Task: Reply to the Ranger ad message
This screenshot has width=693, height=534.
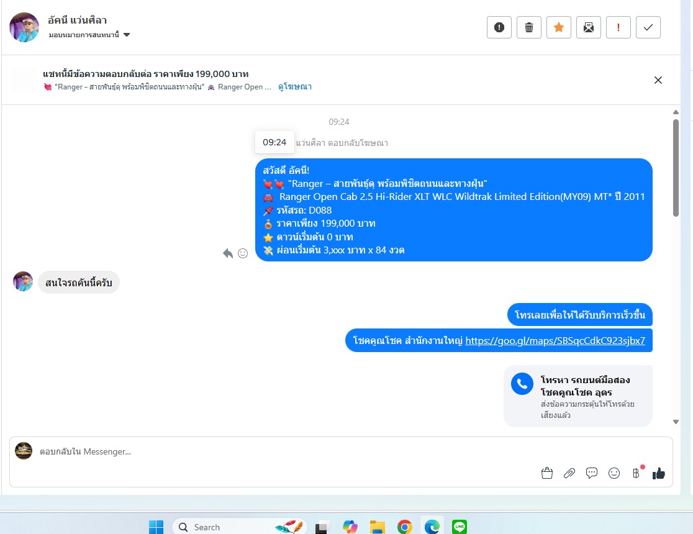Action: 228,253
